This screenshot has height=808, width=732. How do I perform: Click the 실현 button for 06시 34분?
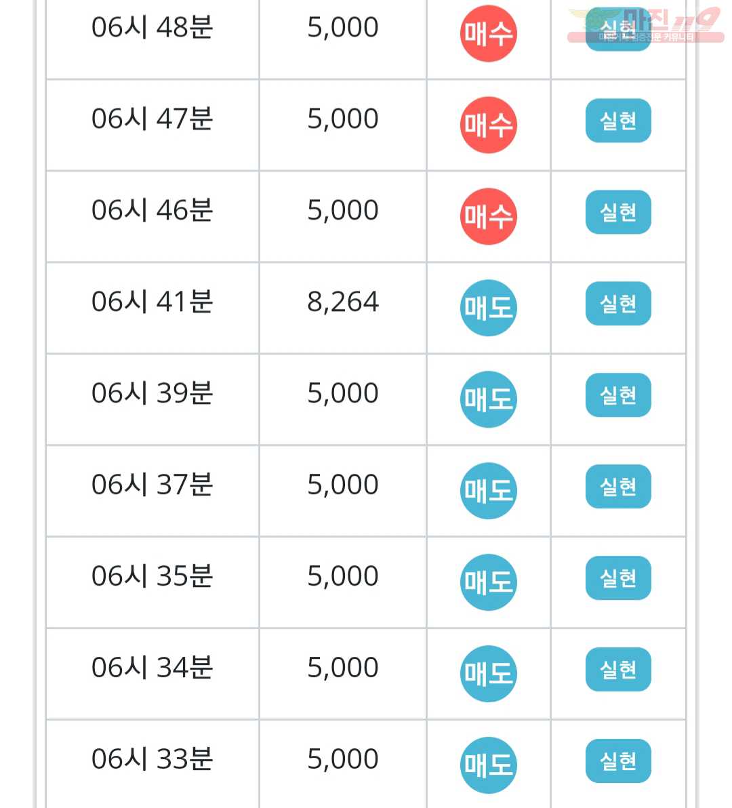coord(618,670)
